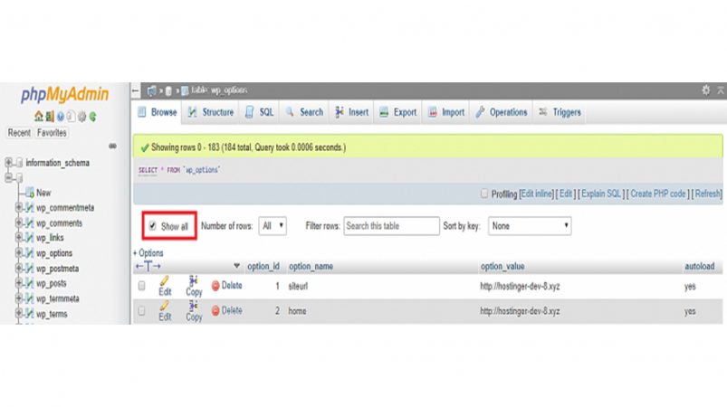Select the checkbox for home row
This screenshot has height=407, width=727.
click(142, 311)
